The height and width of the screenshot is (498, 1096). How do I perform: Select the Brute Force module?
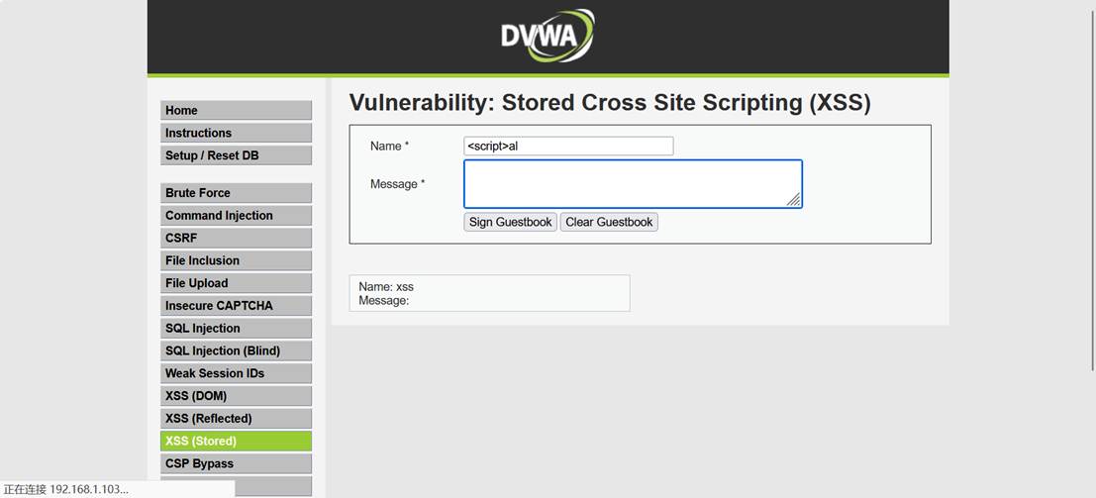click(x=237, y=193)
